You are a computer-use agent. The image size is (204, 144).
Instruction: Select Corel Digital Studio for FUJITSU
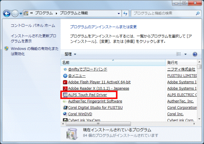click(95, 107)
